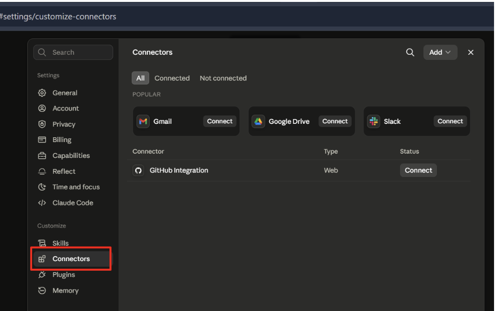This screenshot has height=311, width=495.
Task: Open the Memory page
Action: point(73,290)
